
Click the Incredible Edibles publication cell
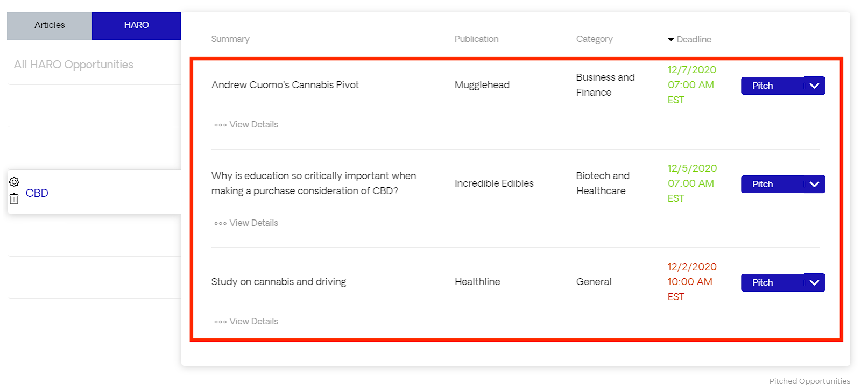(494, 183)
